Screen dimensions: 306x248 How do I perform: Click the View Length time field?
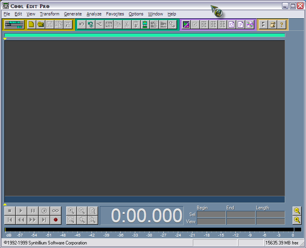point(271,222)
